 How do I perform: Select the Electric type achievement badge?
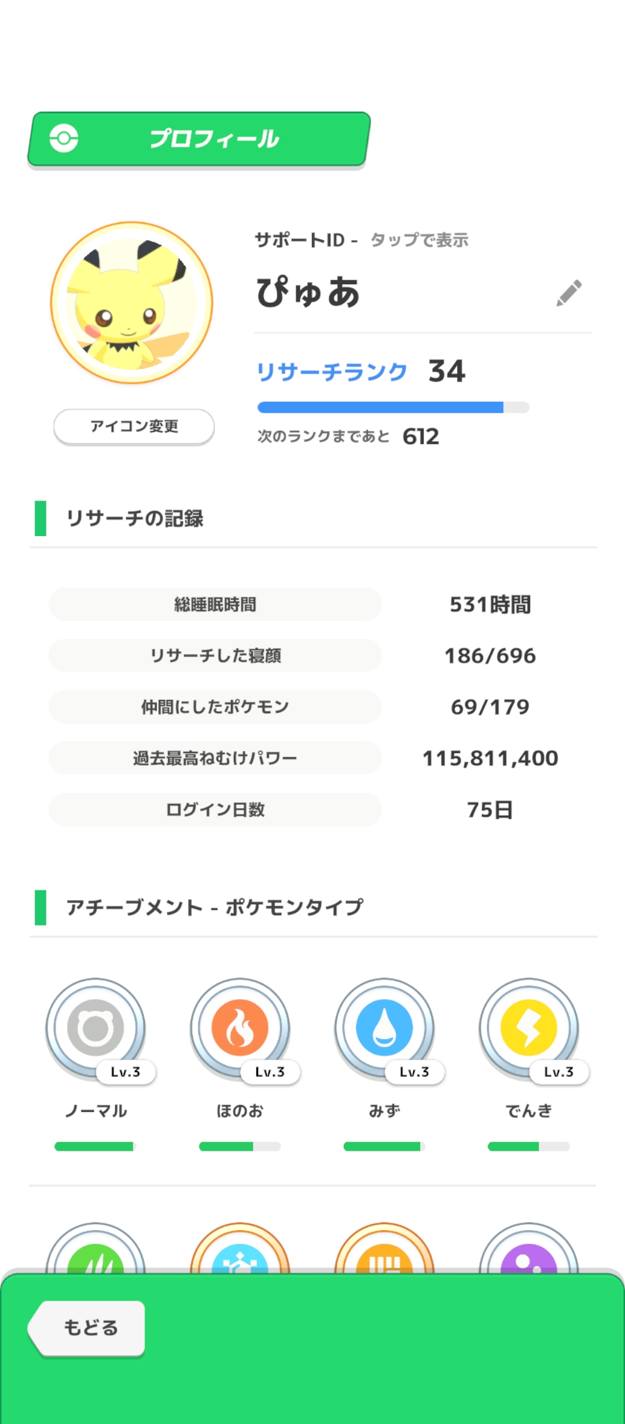(x=528, y=1028)
